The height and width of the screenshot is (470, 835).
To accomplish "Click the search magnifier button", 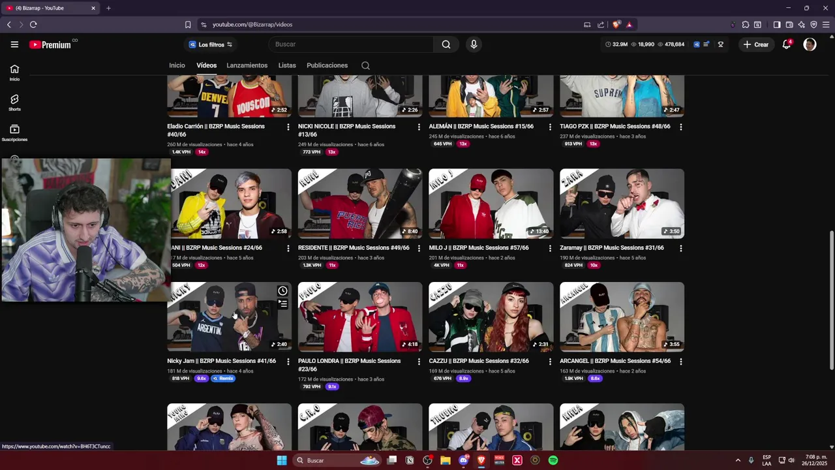I will pyautogui.click(x=446, y=44).
